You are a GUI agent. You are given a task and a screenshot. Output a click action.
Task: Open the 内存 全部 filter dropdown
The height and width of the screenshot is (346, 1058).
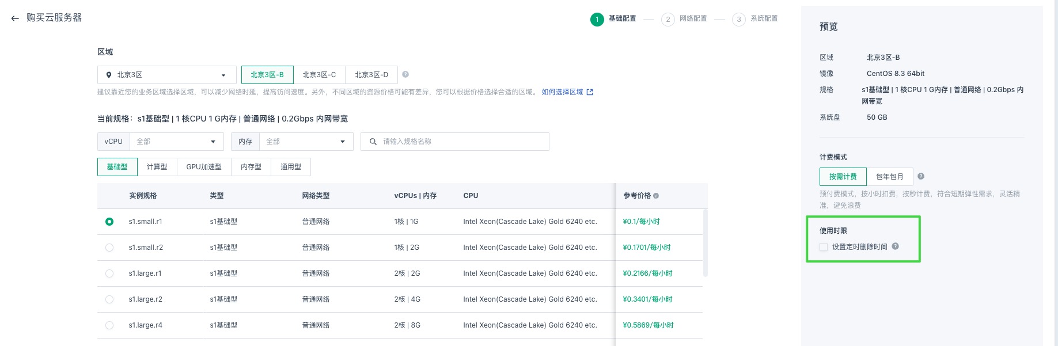click(306, 142)
